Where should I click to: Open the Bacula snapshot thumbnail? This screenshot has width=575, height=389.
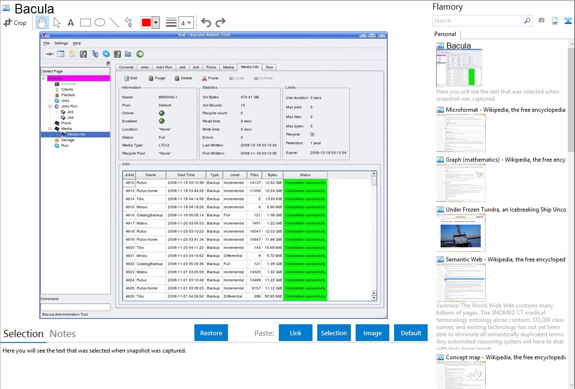459,68
